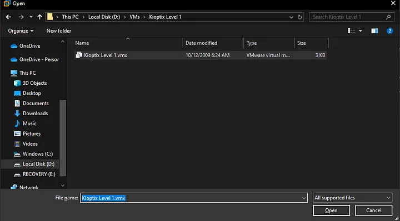This screenshot has height=221, width=400.
Task: Create a New folder
Action: (59, 31)
